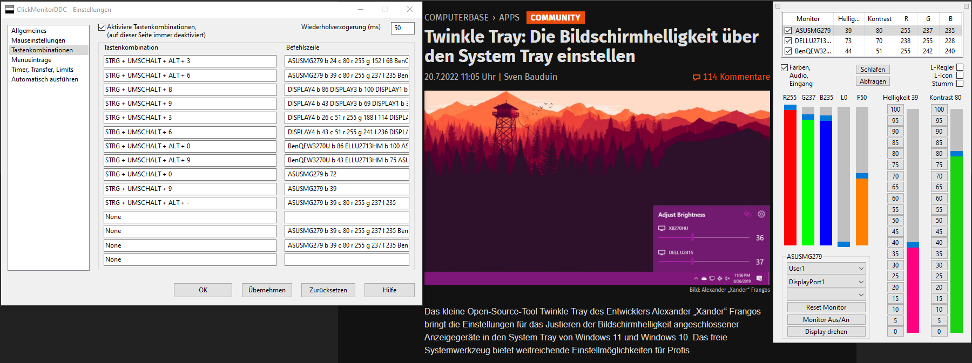Click the Schlafen button

point(873,70)
